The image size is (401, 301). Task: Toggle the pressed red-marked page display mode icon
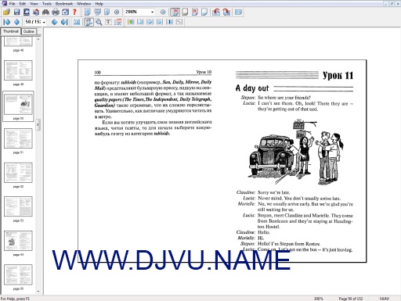[x=175, y=12]
